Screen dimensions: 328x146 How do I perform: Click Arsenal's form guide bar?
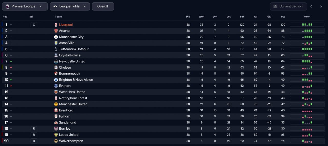pos(307,31)
